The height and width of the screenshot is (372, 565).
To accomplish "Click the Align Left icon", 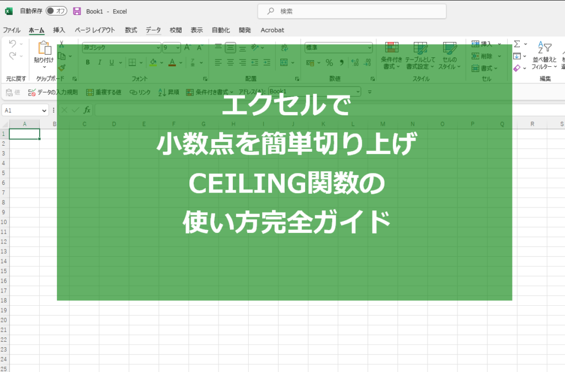I will click(x=218, y=62).
